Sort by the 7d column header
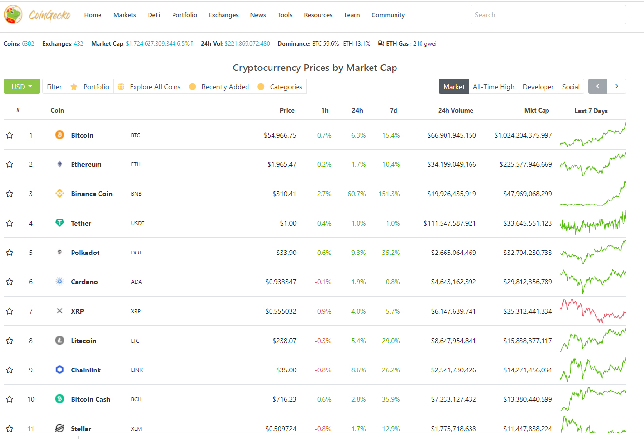Viewport: 644px width, 439px height. click(394, 111)
